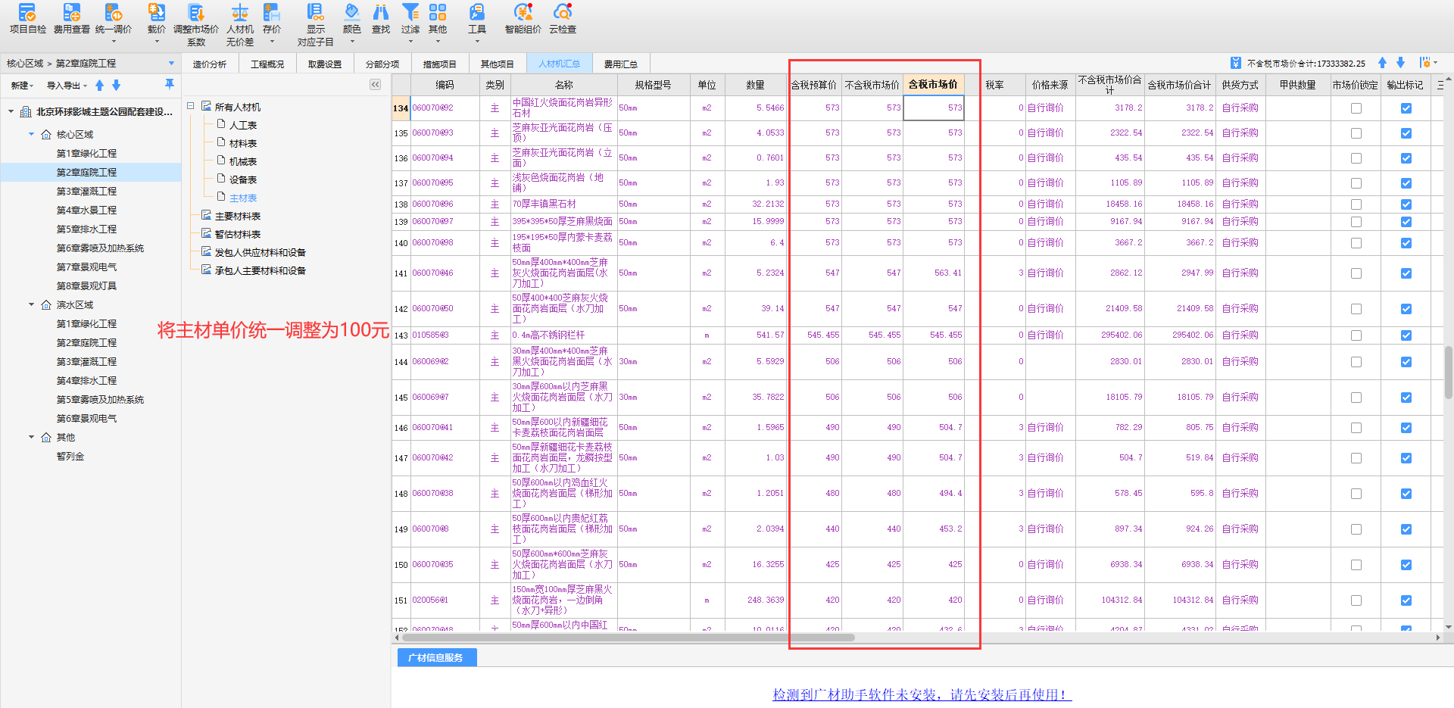Collapse the 所有人材机 tree node

coord(191,107)
